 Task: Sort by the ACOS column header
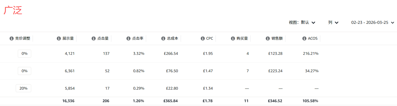[x=313, y=38]
